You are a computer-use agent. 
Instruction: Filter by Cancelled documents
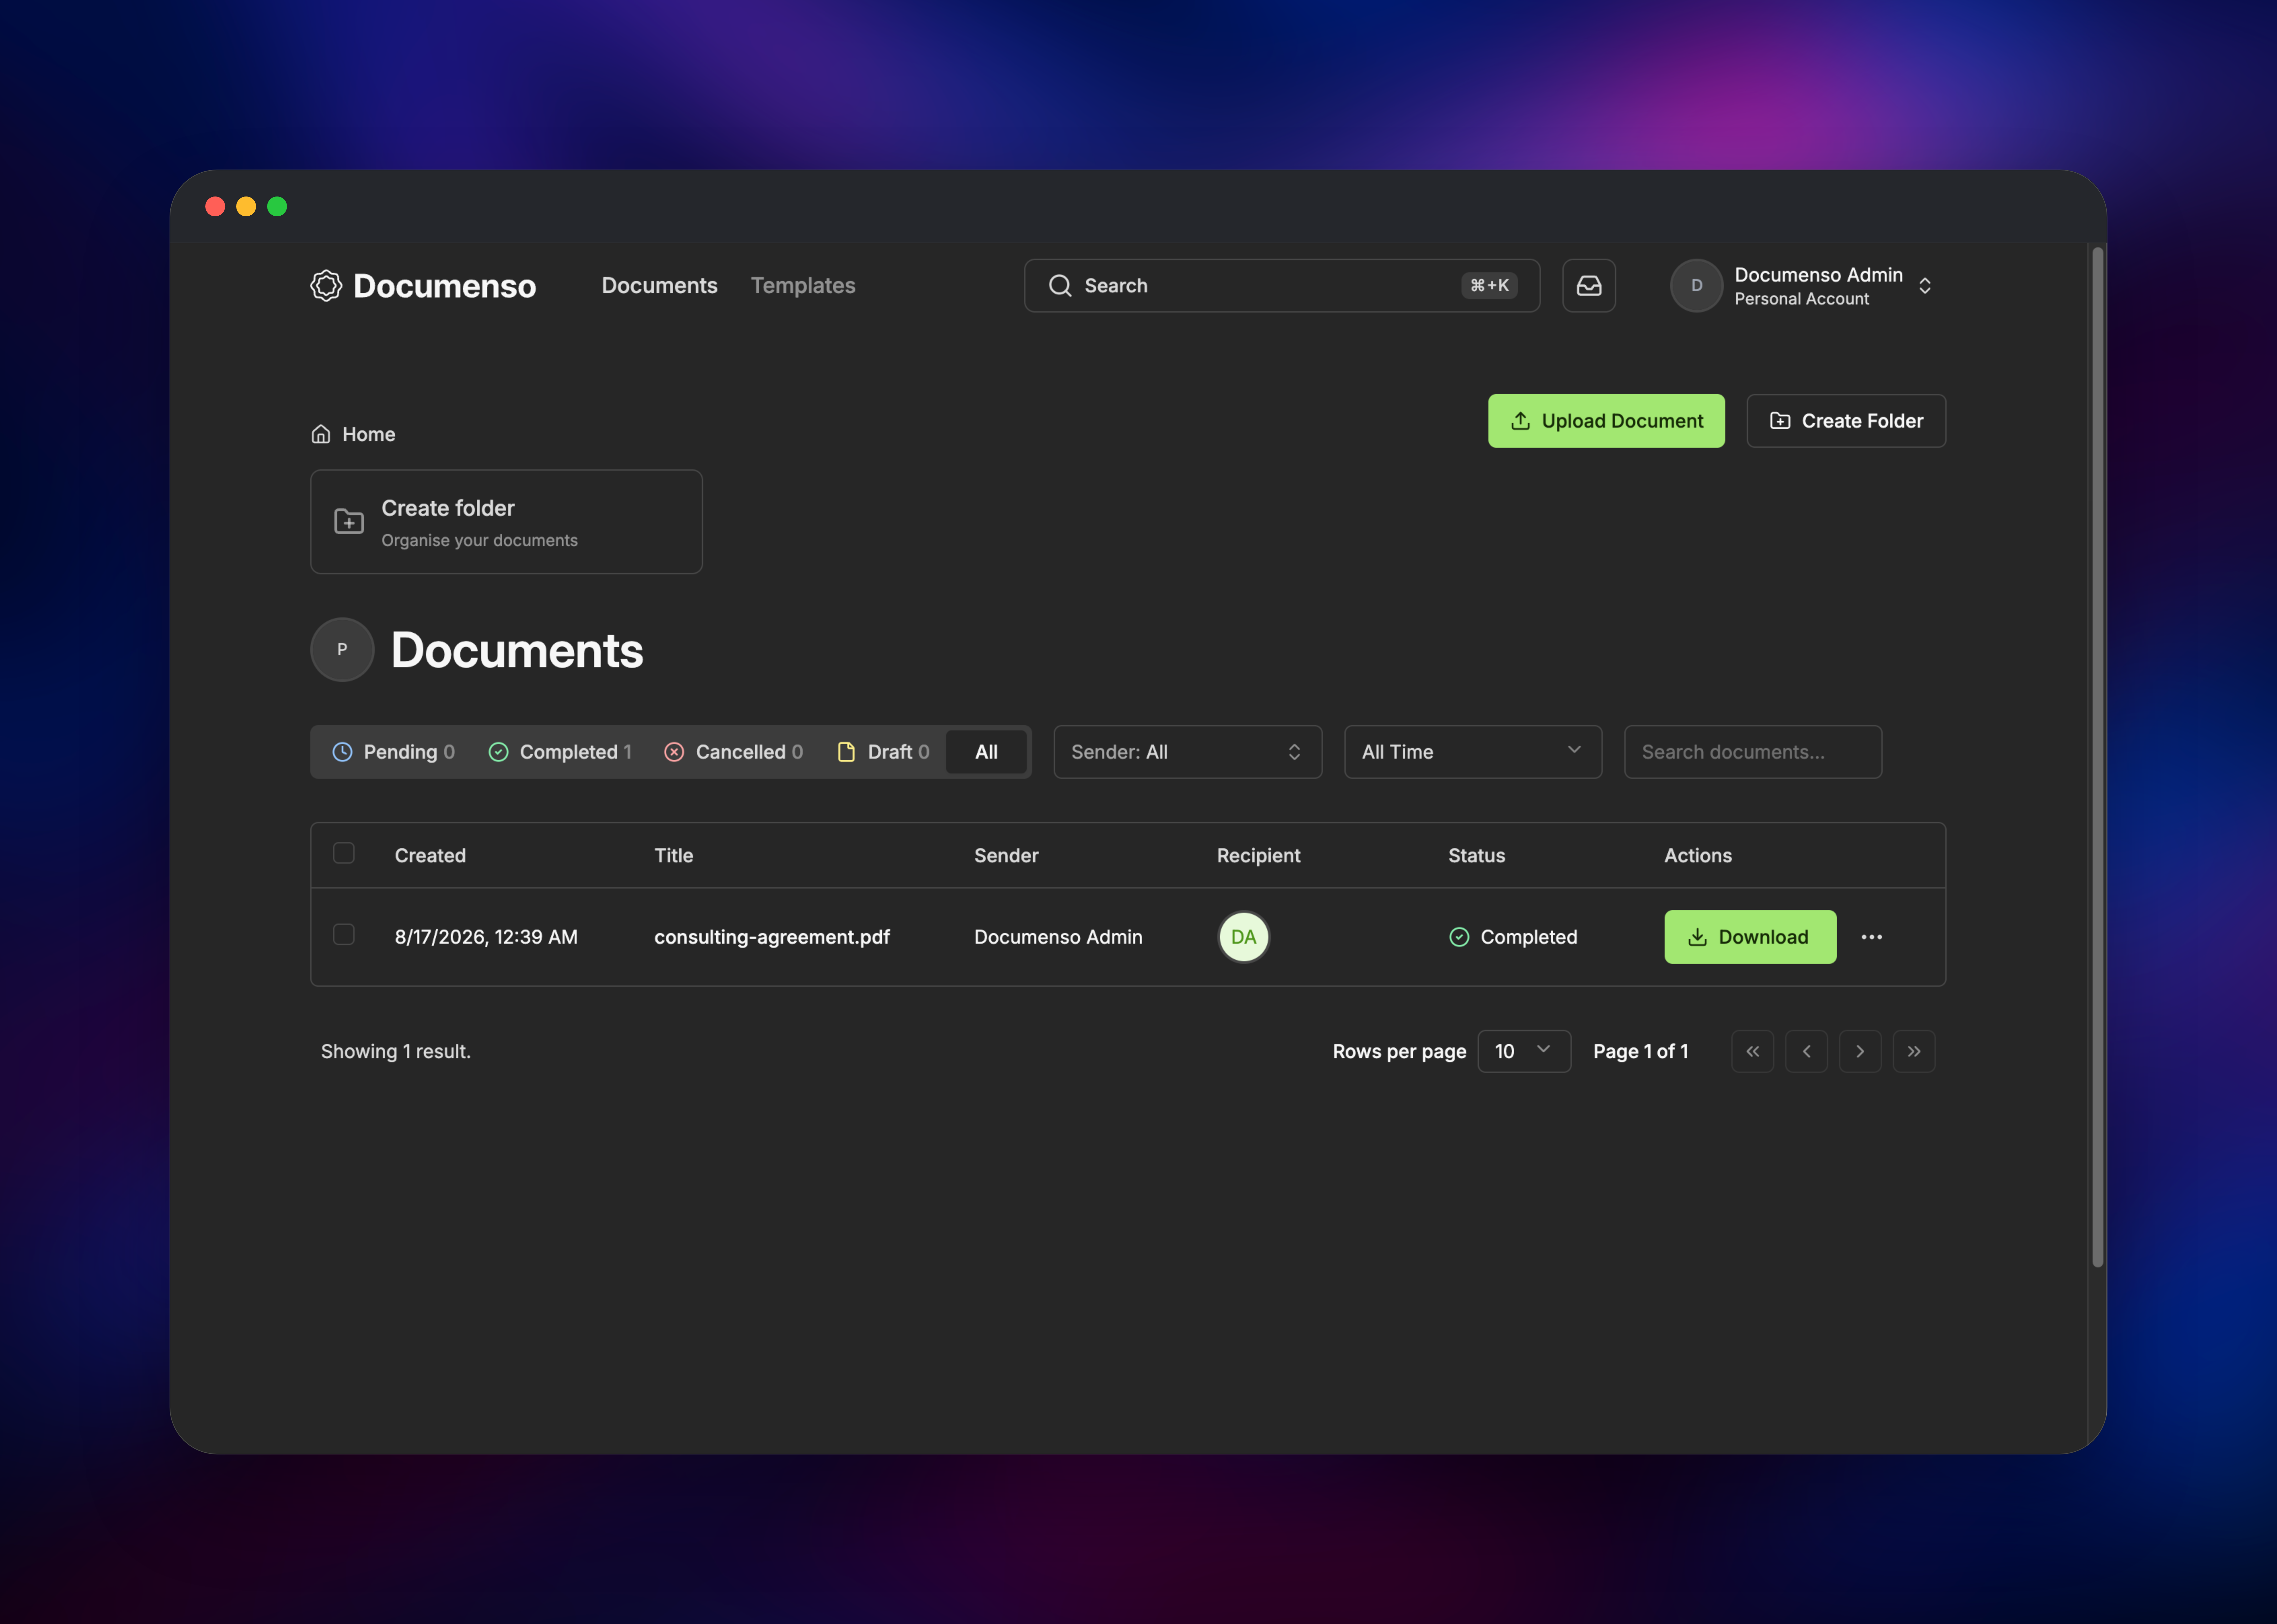point(734,752)
